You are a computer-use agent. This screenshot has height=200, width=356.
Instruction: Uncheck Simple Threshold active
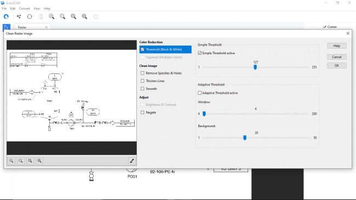point(199,53)
